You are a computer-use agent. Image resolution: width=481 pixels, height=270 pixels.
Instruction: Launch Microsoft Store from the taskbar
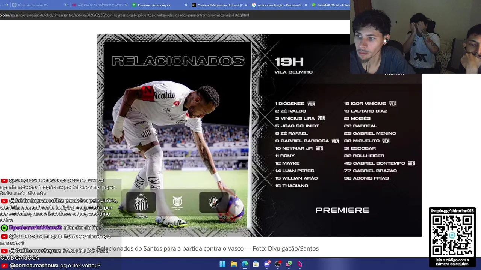tap(256, 264)
